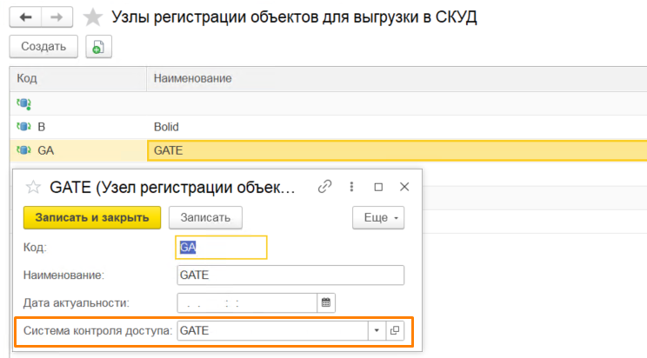The height and width of the screenshot is (358, 647).
Task: Star the GATE dialog as favorite
Action: click(34, 187)
